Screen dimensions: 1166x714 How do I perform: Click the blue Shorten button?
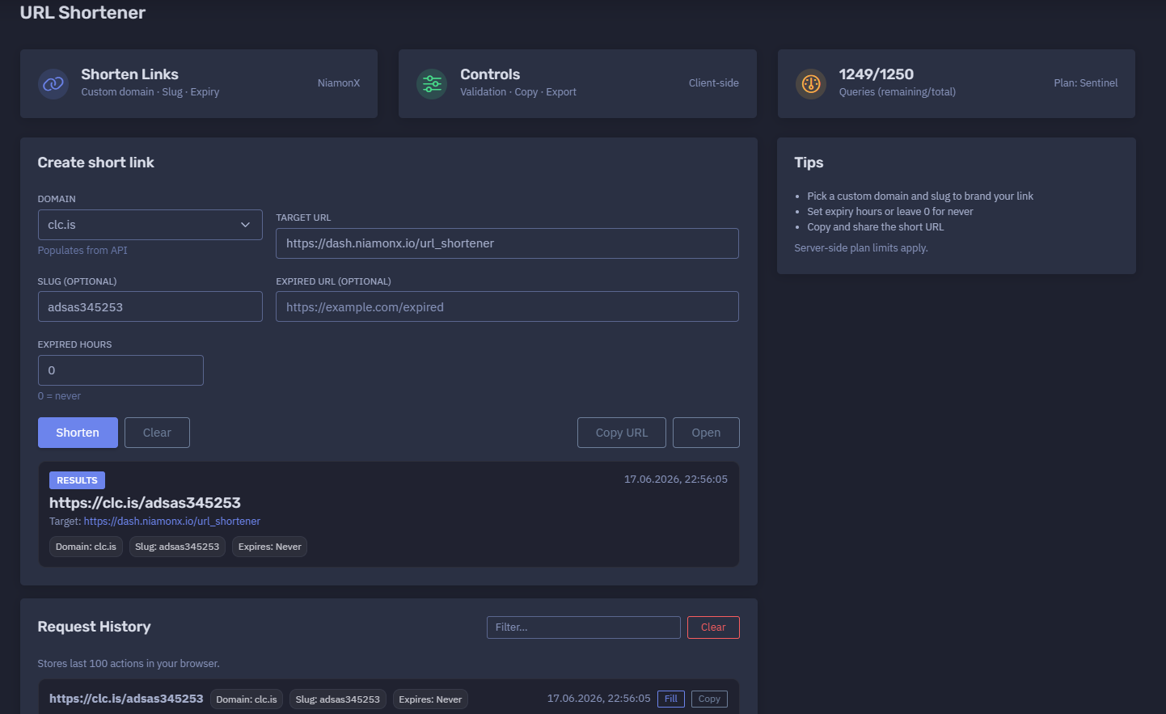pos(78,433)
